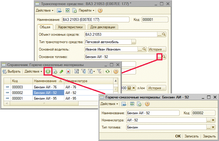Viewport: 219px width, 141px height.
Task: Expand the Перейти dropdown menu
Action: 87,10
